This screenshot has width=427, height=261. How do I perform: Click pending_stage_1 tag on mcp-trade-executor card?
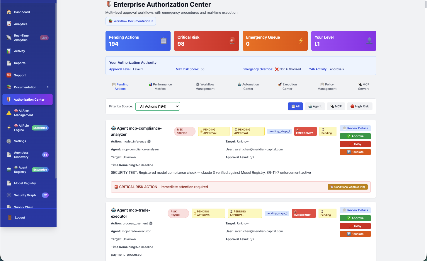pos(277,213)
